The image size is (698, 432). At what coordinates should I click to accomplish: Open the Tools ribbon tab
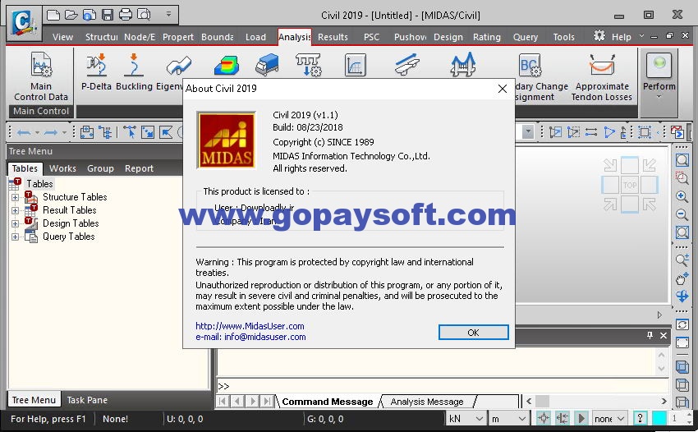[563, 37]
